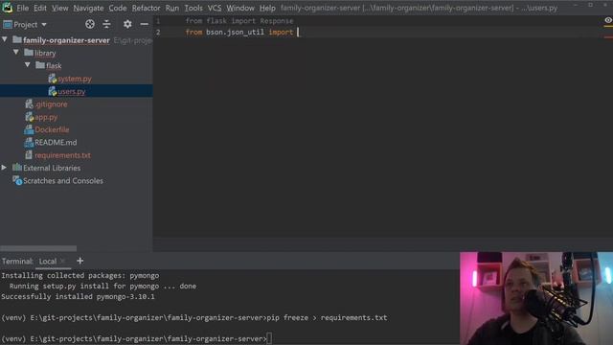Click the README.md file icon
Screen dimensions: 613x345
(29, 143)
